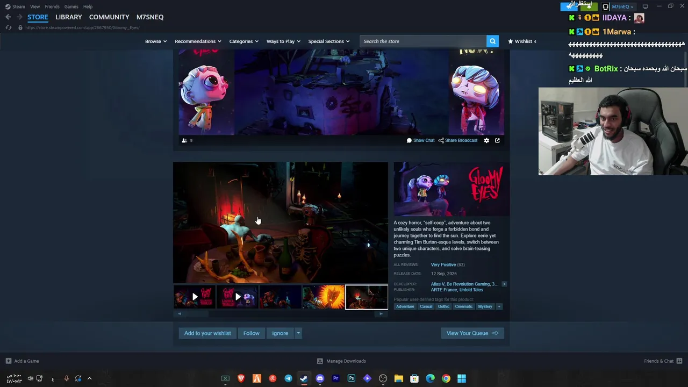The height and width of the screenshot is (387, 688).
Task: Go forward with the navigation arrow
Action: point(19,17)
